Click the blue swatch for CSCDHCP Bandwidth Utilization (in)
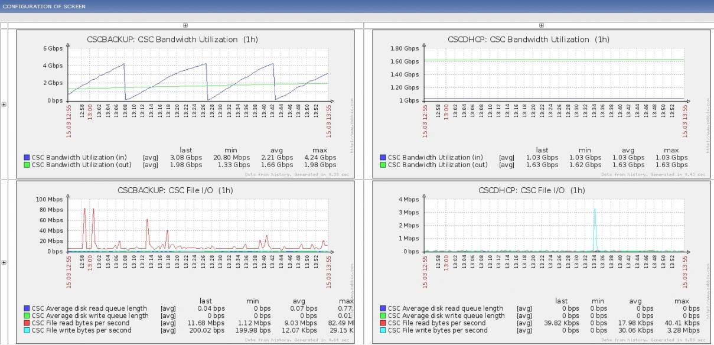The height and width of the screenshot is (345, 714). [383, 158]
